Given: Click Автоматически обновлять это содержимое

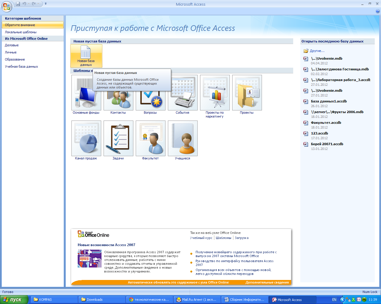Looking at the screenshot, I should point(178,282).
